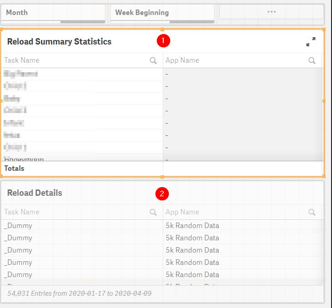The image size is (332, 308).
Task: Sort by Task Name header in Reload Details
Action: point(22,212)
